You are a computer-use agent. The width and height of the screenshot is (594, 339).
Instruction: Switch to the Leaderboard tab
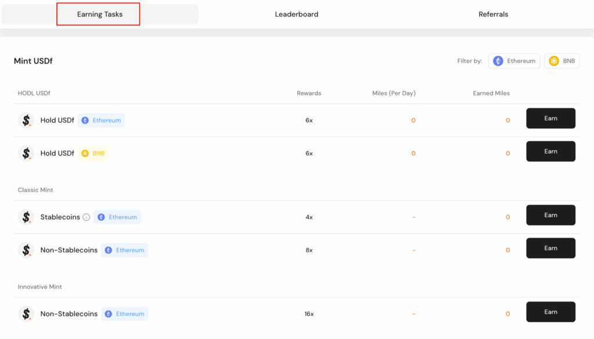[296, 14]
